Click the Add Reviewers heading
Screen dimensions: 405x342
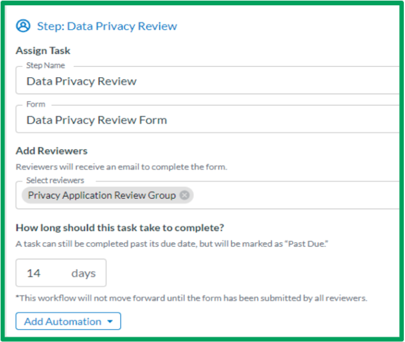52,151
